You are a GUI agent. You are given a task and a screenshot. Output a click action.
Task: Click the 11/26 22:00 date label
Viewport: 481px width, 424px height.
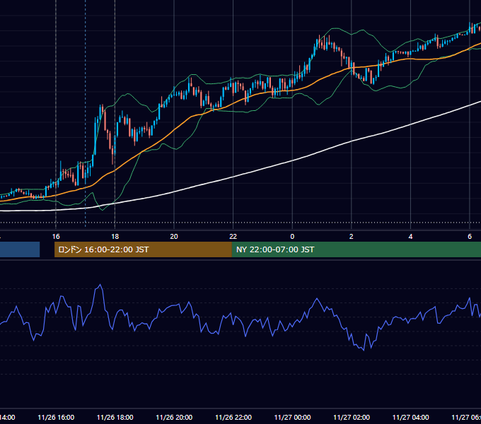(x=233, y=417)
